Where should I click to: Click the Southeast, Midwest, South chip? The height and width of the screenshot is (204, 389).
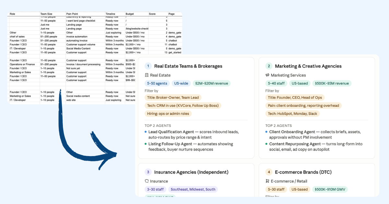193,189
